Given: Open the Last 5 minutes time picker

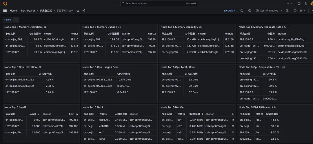Looking at the screenshot, I should pyautogui.click(x=269, y=11).
